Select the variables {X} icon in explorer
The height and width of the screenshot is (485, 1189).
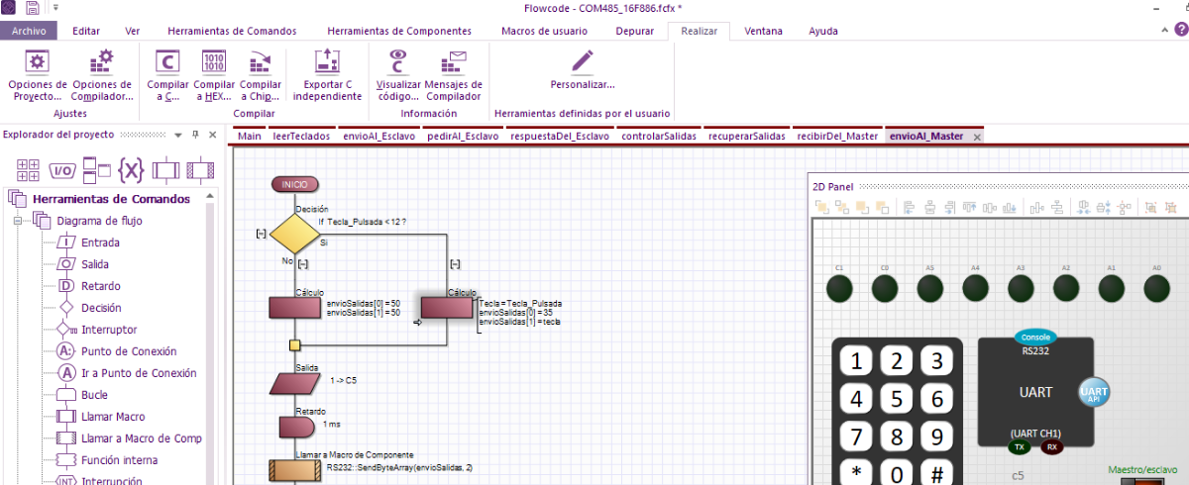click(131, 169)
